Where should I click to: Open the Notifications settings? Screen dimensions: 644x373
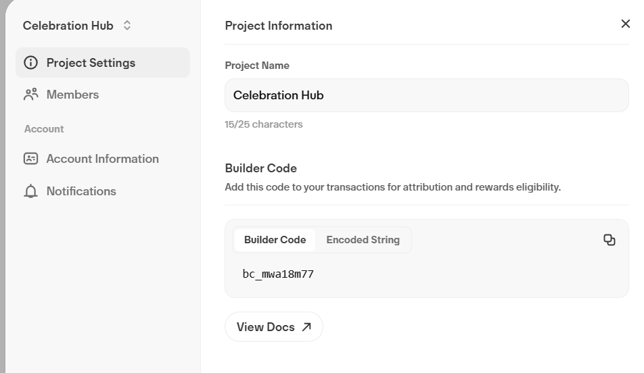pyautogui.click(x=103, y=191)
